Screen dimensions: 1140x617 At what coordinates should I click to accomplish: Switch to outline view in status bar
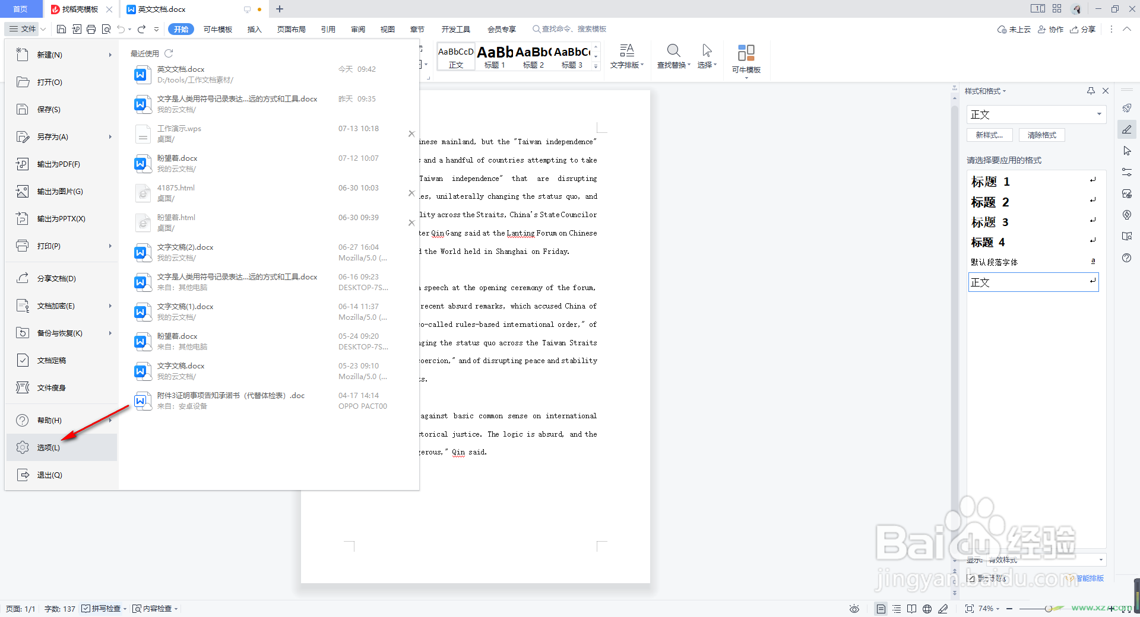897,609
